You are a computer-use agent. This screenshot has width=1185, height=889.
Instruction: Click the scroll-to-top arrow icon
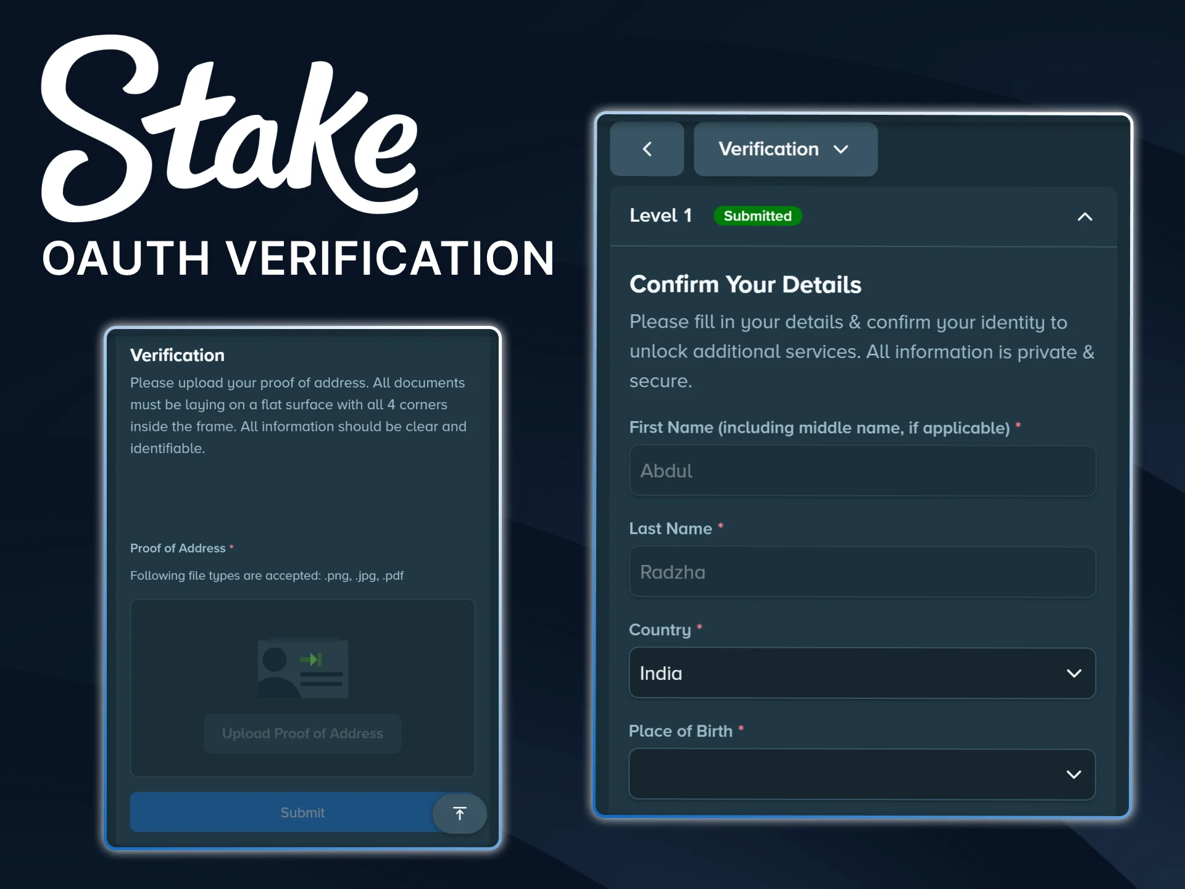(459, 814)
